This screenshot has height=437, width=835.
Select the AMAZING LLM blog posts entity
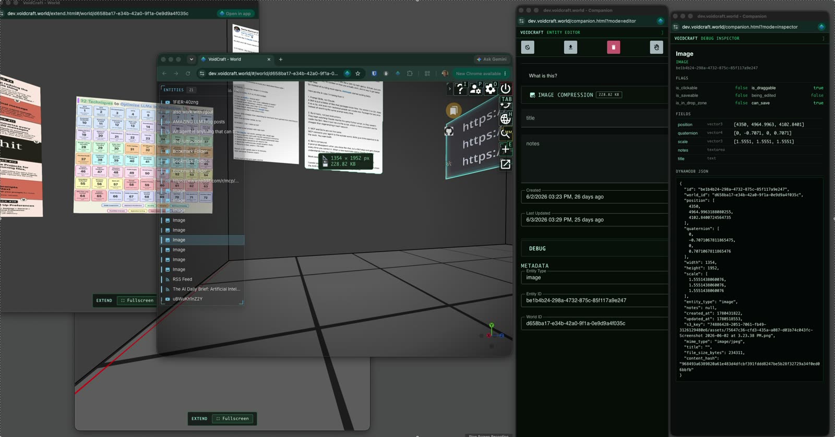click(x=202, y=122)
